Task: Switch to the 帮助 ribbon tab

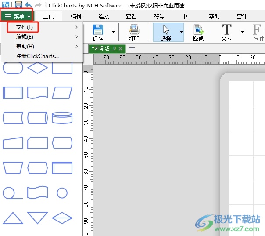Action: [214, 16]
